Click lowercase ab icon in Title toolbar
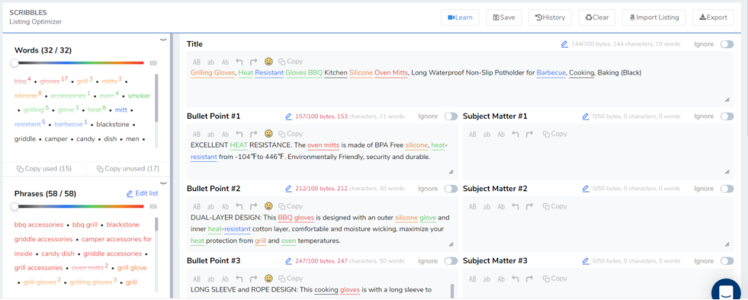 click(211, 61)
